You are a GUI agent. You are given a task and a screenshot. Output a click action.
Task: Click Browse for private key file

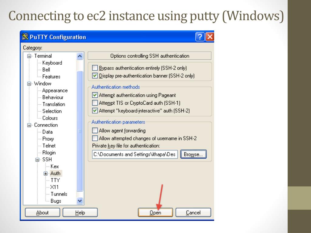click(x=193, y=154)
